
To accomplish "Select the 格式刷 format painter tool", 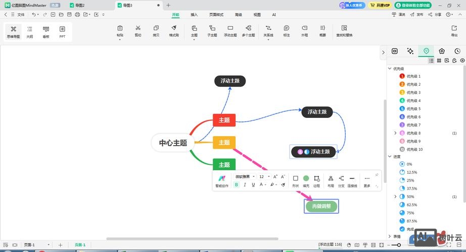I will pos(173,31).
